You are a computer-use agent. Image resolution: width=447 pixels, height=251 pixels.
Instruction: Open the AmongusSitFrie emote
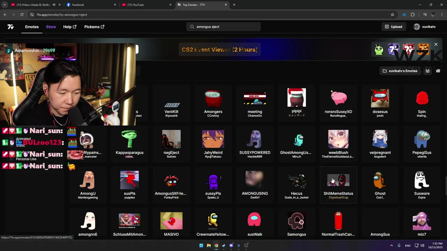tap(171, 185)
